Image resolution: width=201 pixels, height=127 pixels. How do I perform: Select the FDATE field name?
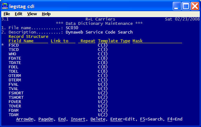tap(15, 58)
